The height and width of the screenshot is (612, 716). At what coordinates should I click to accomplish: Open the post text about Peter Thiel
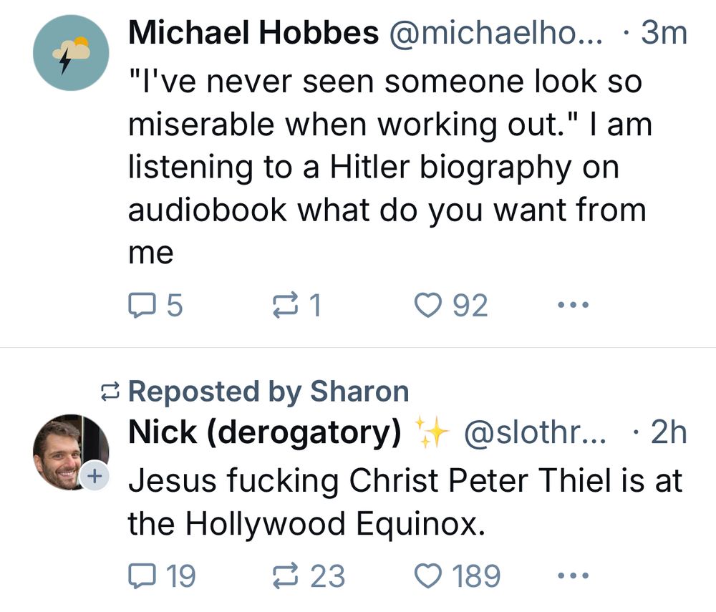405,502
